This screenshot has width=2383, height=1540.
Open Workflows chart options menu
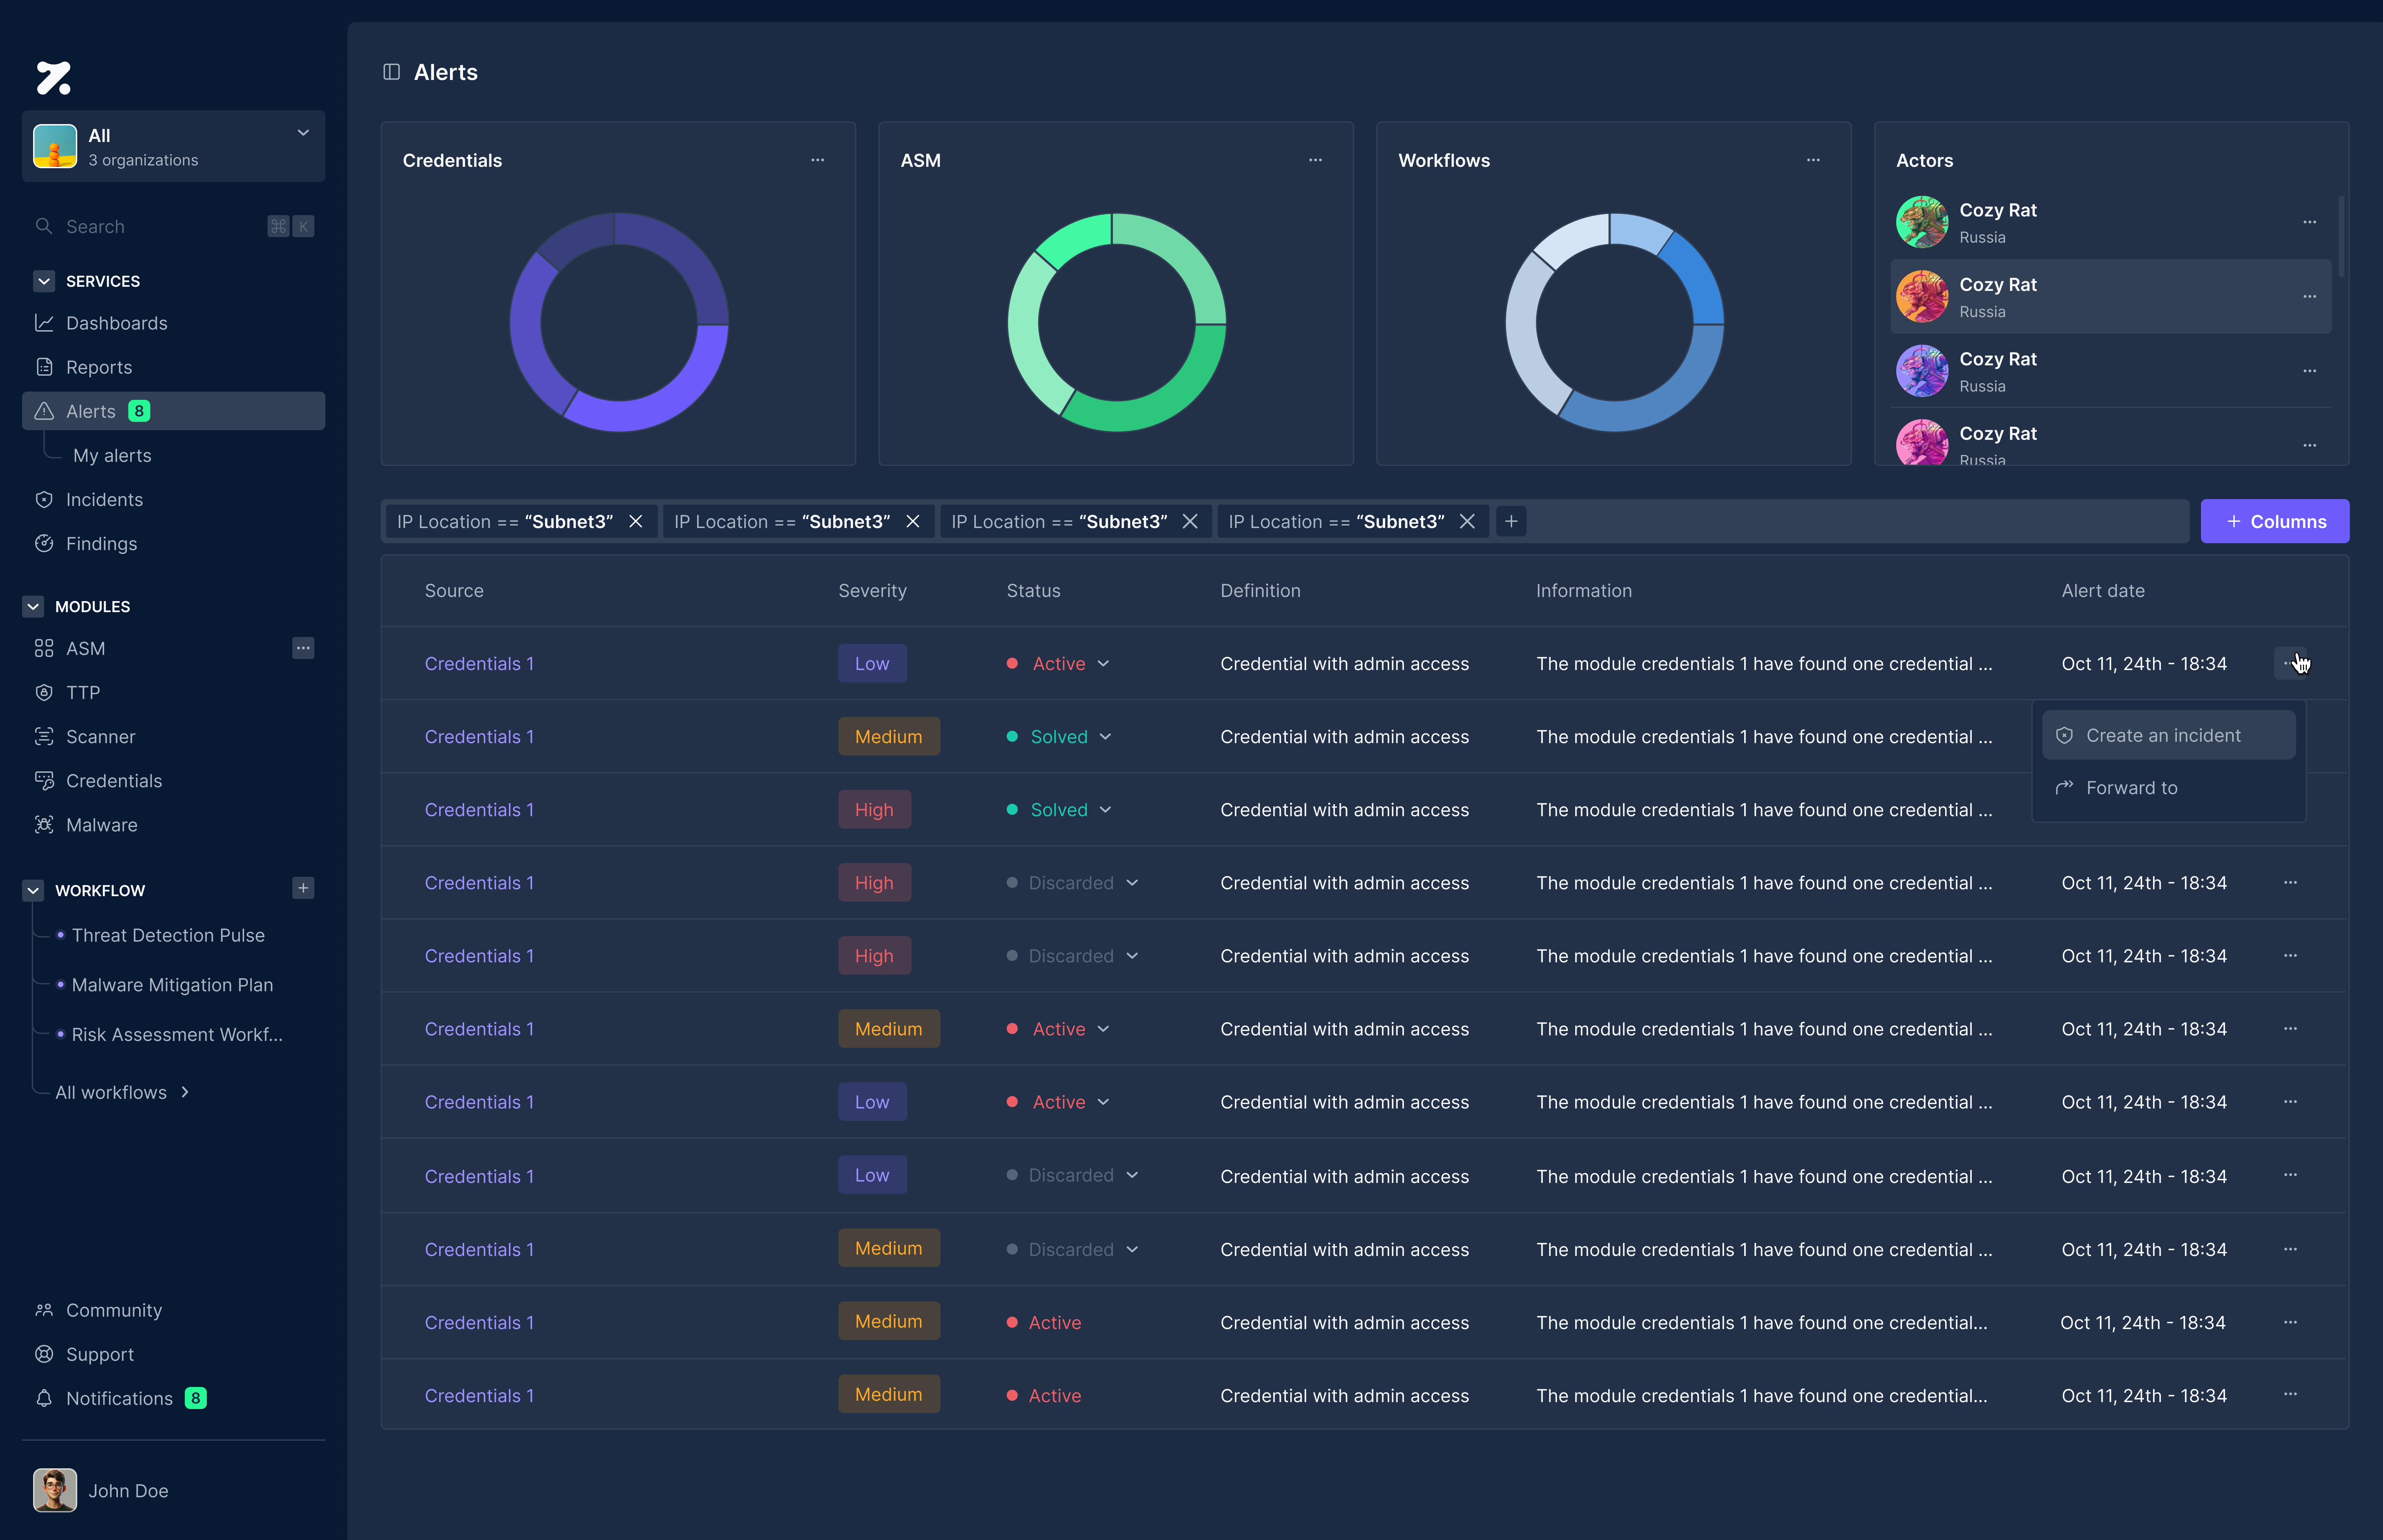click(1813, 160)
